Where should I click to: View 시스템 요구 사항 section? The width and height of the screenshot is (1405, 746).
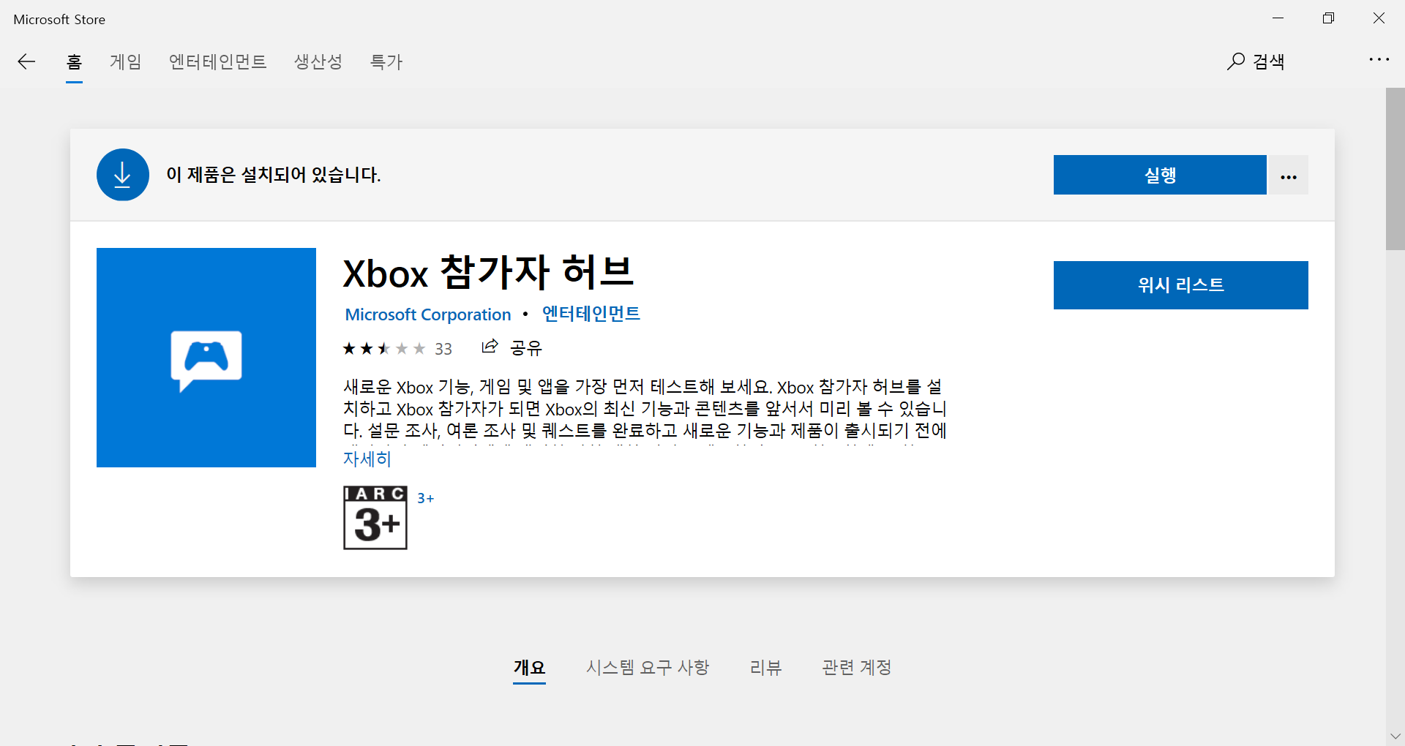point(648,667)
